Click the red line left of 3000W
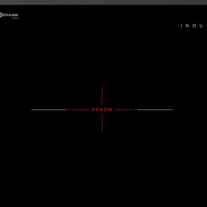This screenshot has width=207, height=207. click(x=80, y=110)
